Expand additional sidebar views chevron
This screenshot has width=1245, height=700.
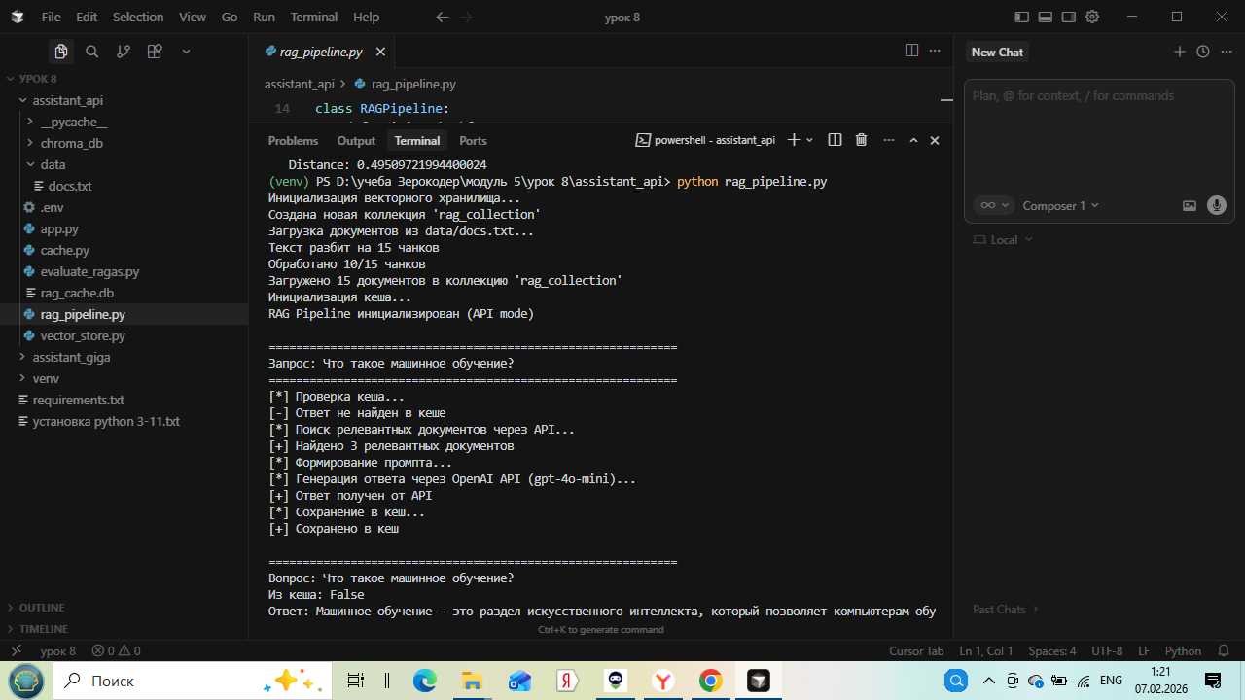click(x=186, y=52)
